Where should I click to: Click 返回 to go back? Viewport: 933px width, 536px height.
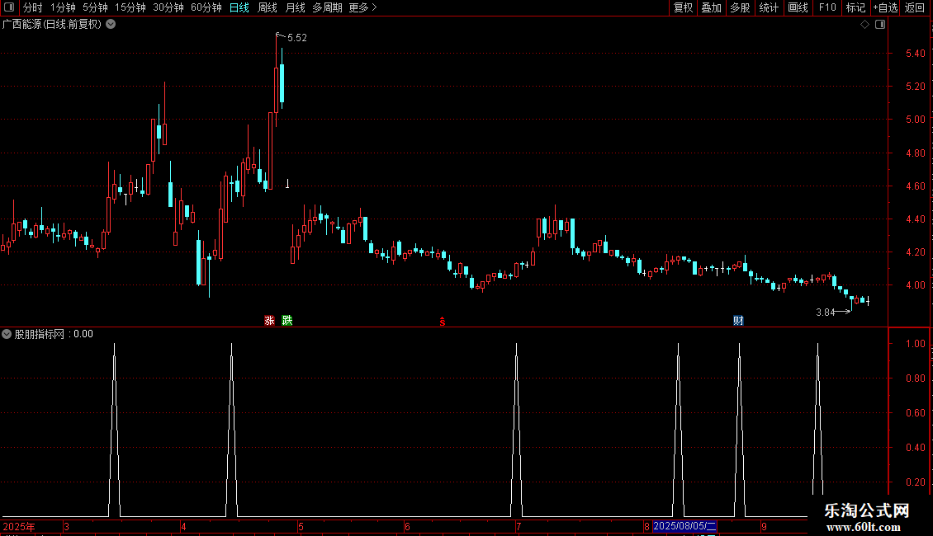tap(915, 7)
